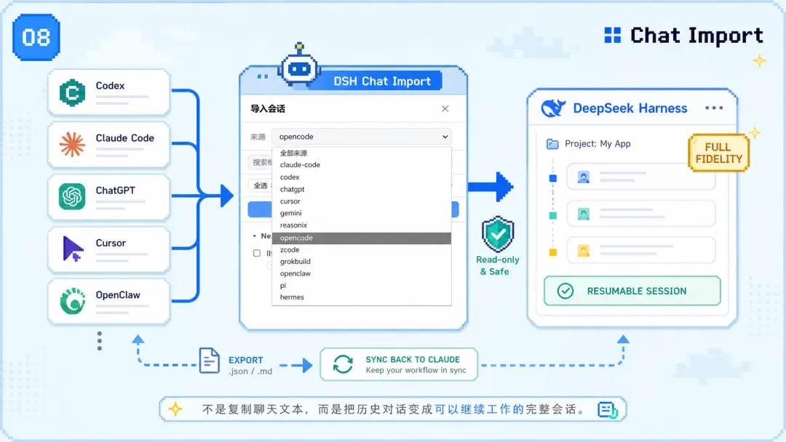Click the blue user avatar session card
Screen dimensions: 786x442
point(641,177)
